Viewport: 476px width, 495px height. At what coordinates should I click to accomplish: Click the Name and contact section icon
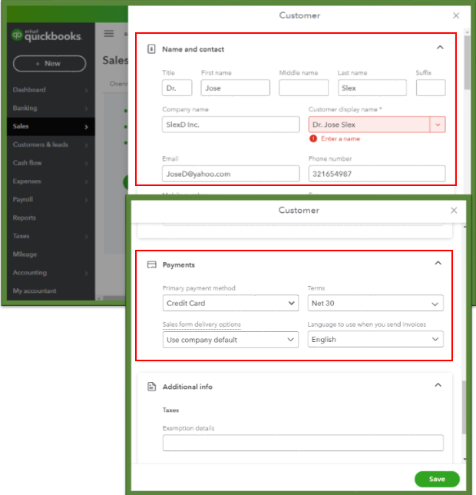pos(151,49)
